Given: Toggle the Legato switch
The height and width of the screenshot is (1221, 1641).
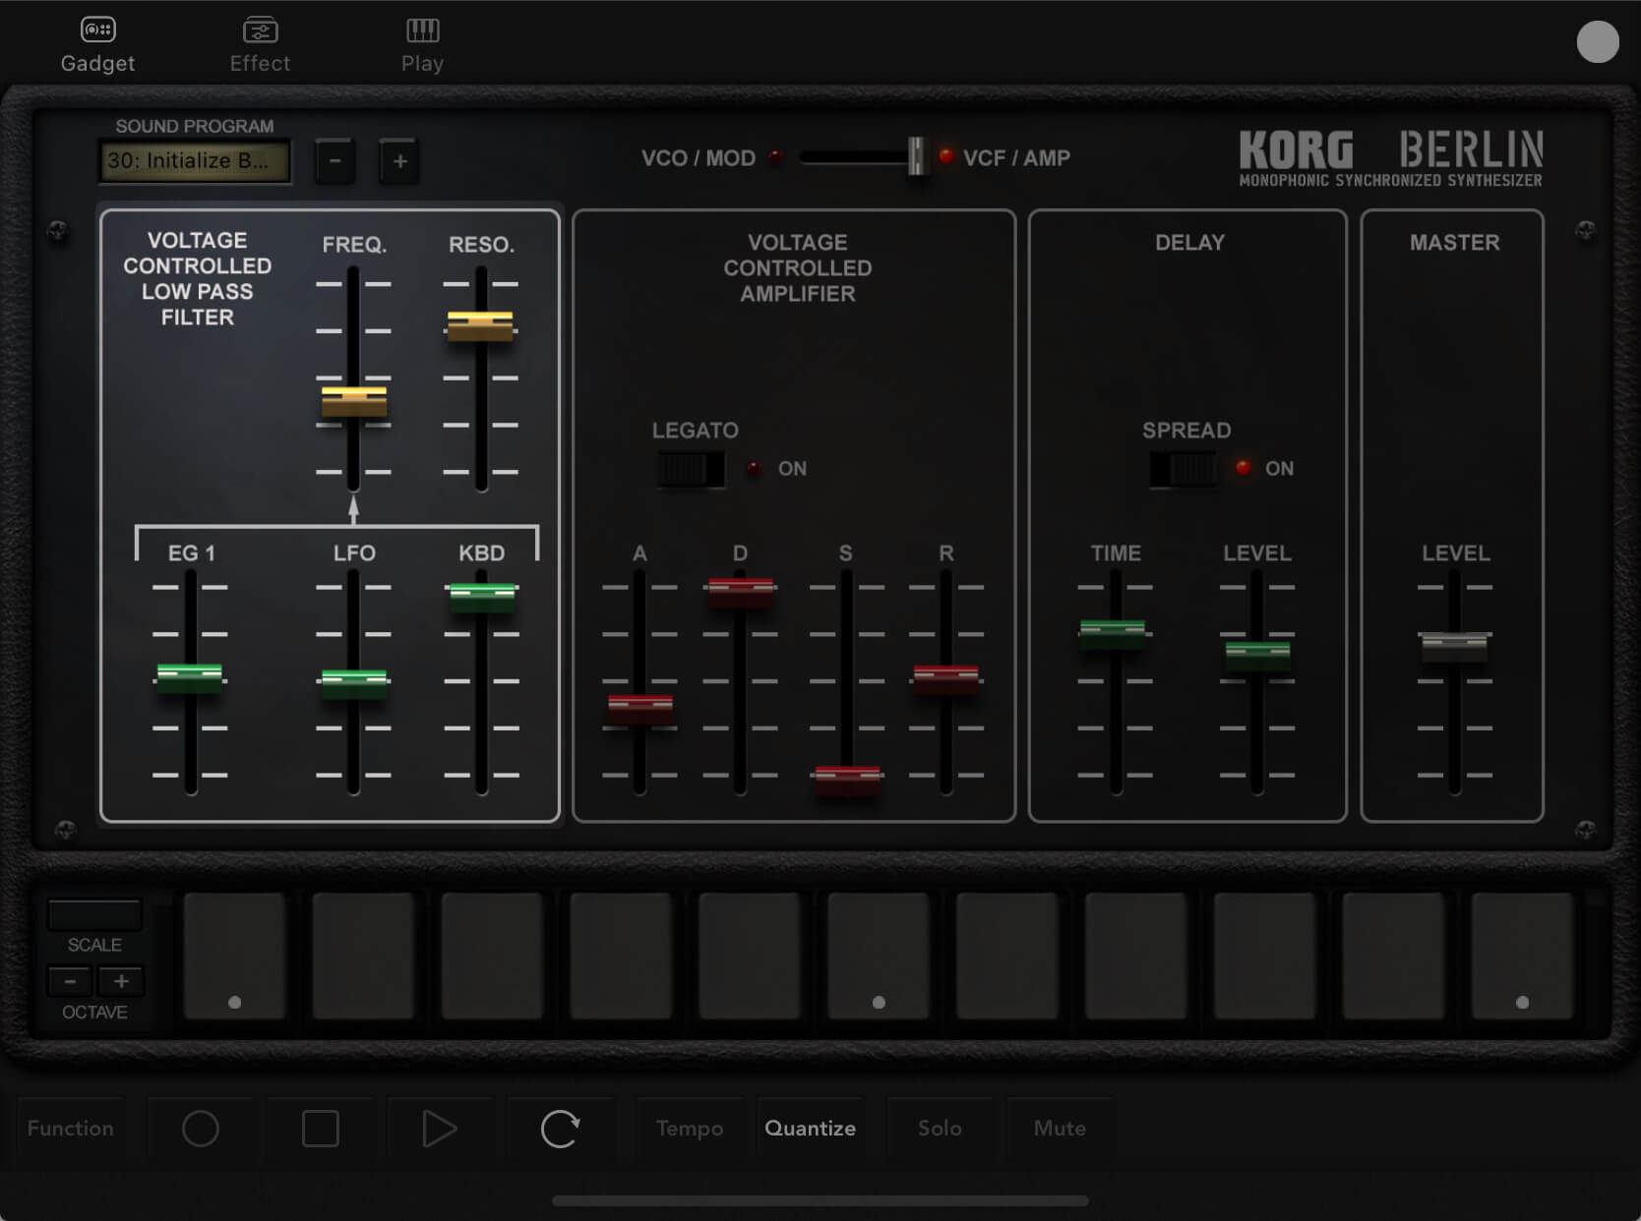Looking at the screenshot, I should click(691, 469).
